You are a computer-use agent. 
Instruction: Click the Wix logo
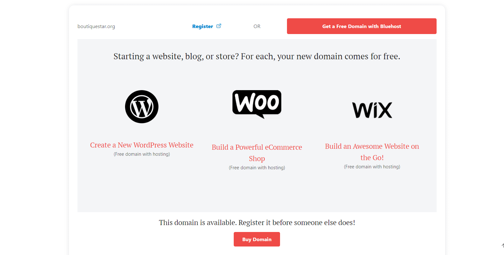click(372, 110)
